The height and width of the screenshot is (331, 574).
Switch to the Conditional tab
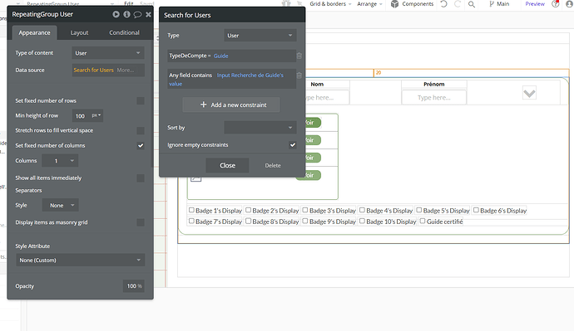point(124,32)
